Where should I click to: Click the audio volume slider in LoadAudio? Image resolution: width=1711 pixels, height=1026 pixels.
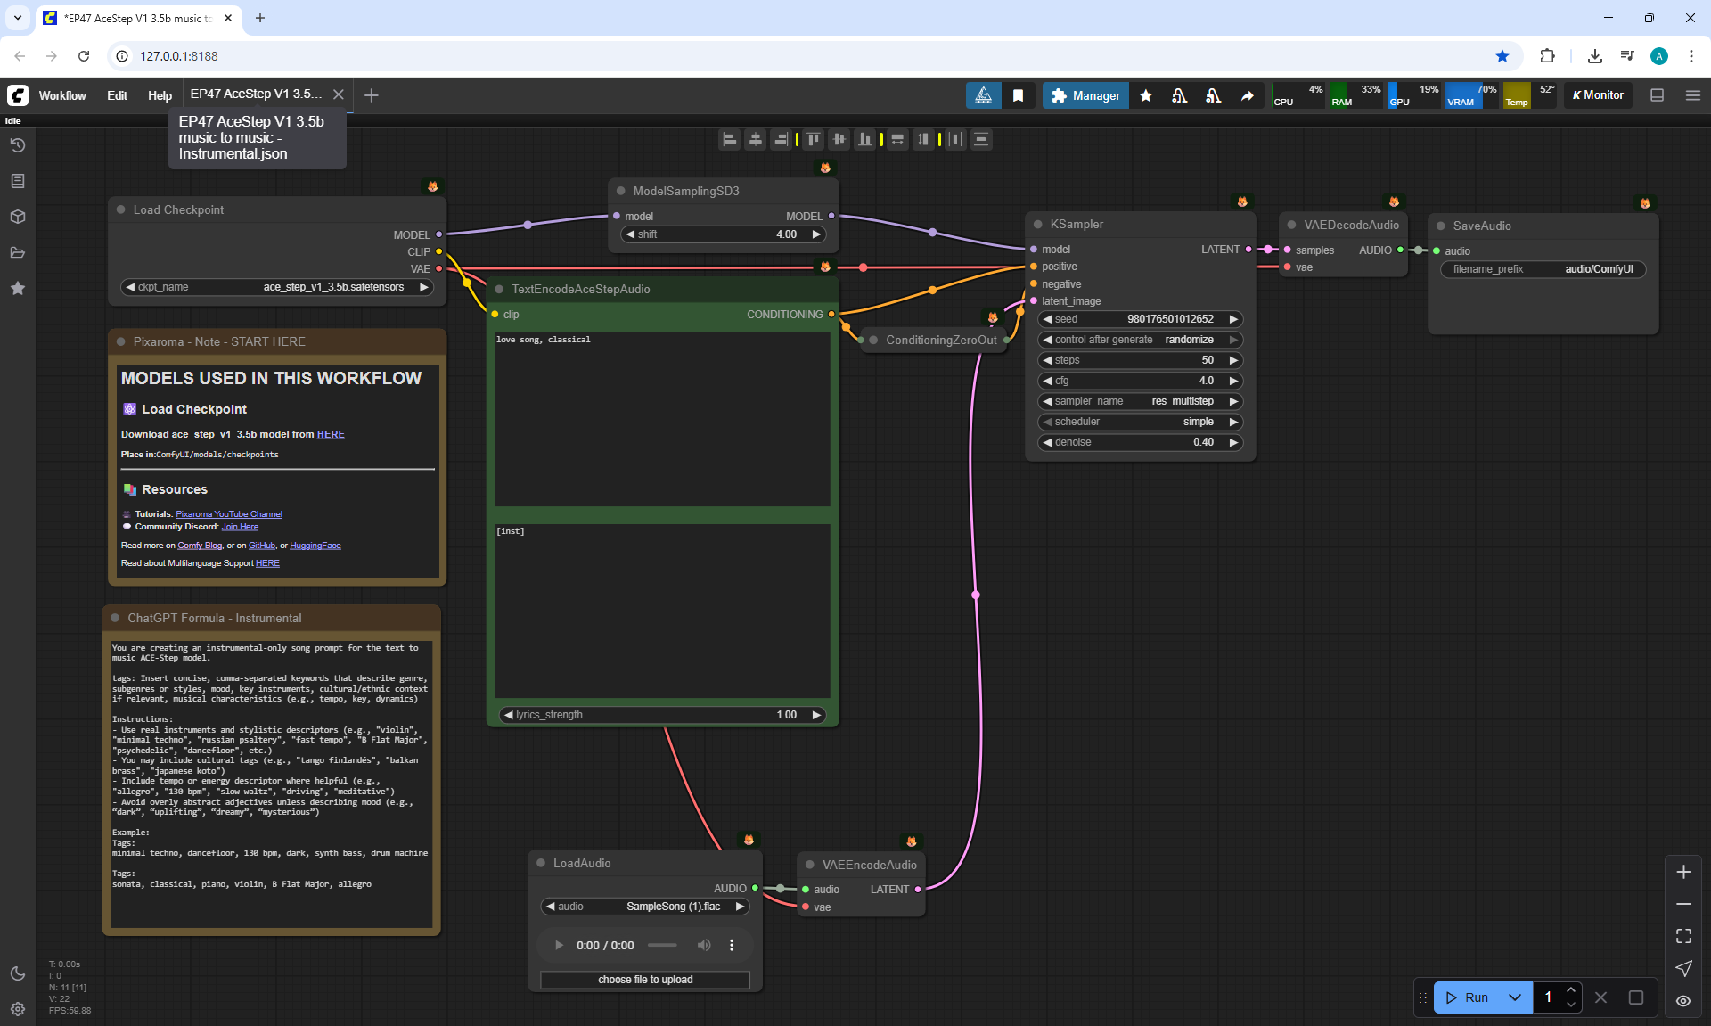pyautogui.click(x=662, y=945)
